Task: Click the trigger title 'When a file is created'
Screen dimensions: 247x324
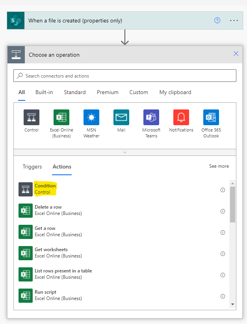Action: pyautogui.click(x=75, y=20)
